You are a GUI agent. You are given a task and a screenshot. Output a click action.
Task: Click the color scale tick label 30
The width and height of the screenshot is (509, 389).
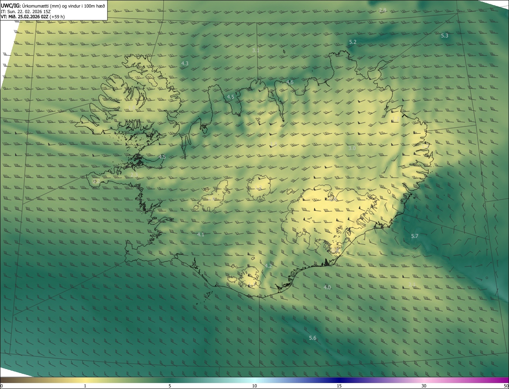point(424,386)
